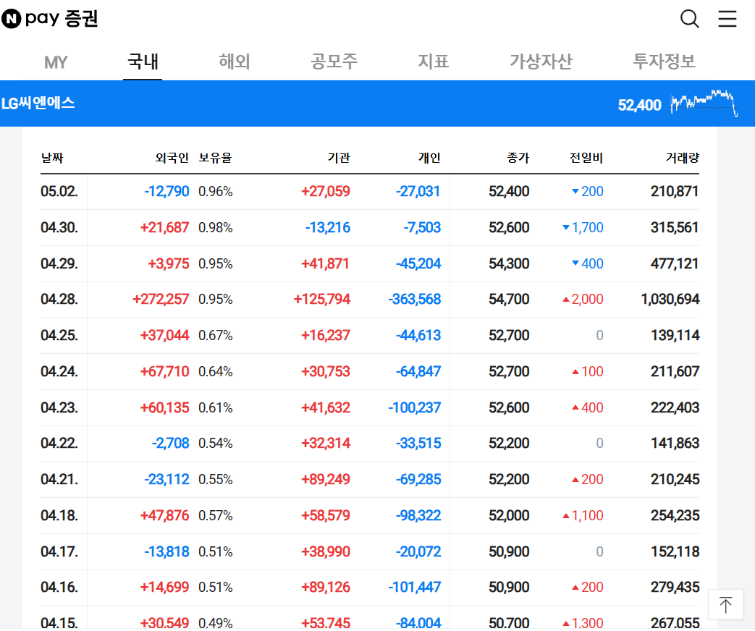The width and height of the screenshot is (755, 631).
Task: Click institution value +125,794
Action: pos(322,300)
